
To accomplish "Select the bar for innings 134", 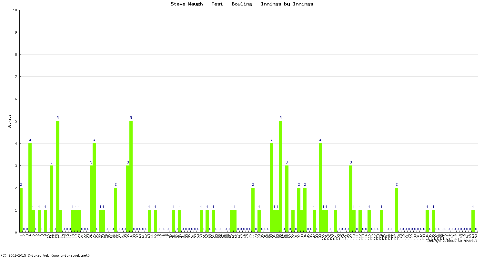I will click(427, 221).
